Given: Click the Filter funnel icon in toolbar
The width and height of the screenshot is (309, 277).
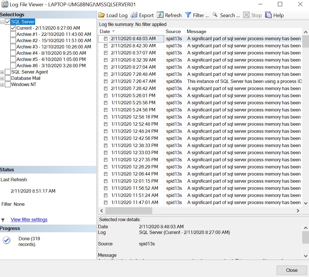Looking at the screenshot, I should pos(188,15).
